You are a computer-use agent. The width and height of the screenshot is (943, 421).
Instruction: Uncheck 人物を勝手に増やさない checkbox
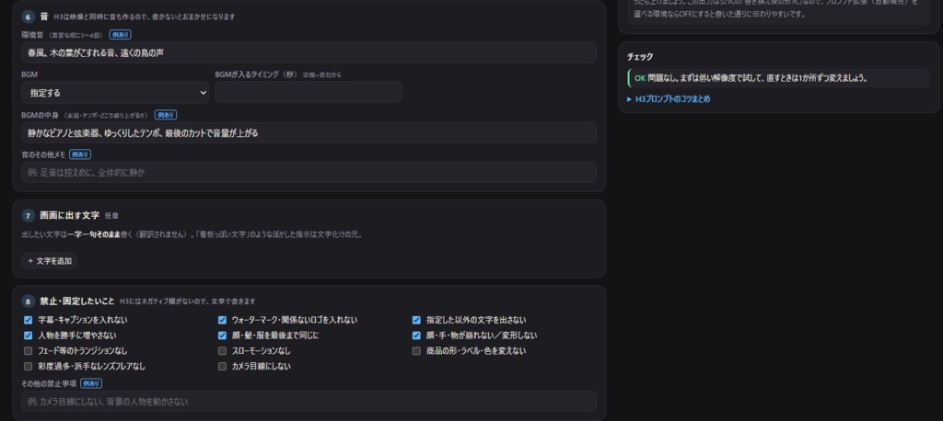point(28,336)
